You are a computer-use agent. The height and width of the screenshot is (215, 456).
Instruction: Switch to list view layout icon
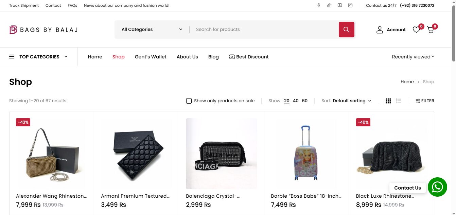[x=399, y=101]
